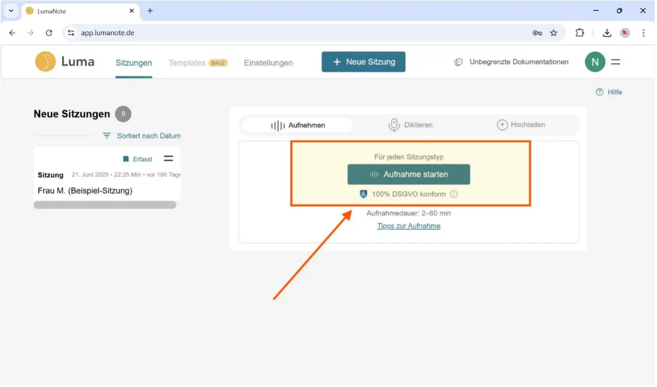Click the password key icon
This screenshot has width=657, height=387.
coord(537,33)
